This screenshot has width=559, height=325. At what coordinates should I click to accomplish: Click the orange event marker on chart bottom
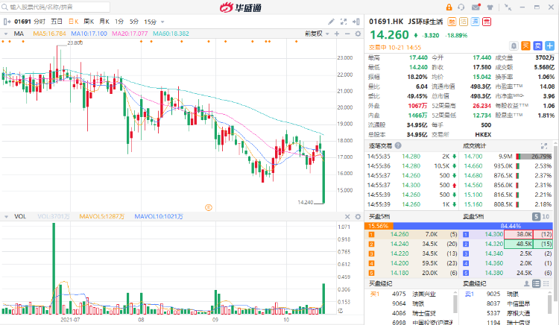209,207
